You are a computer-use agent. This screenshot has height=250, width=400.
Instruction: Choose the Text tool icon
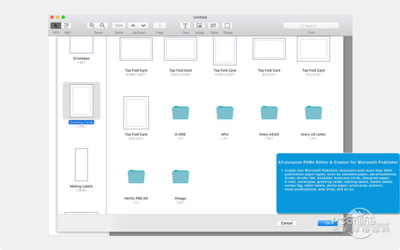[185, 26]
